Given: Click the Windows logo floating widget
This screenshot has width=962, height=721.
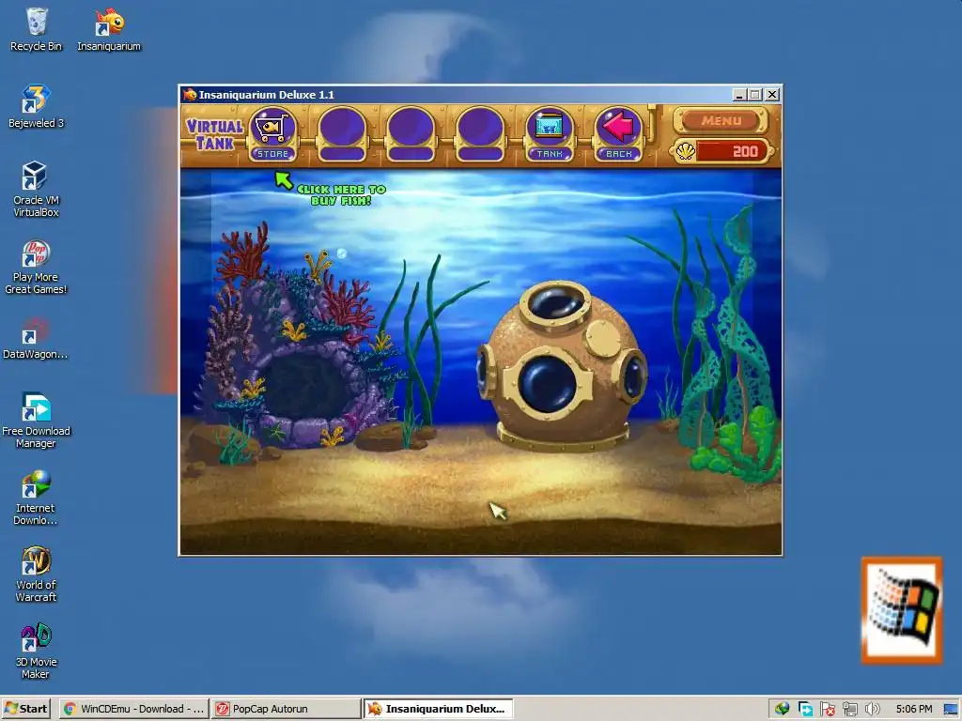Looking at the screenshot, I should click(901, 610).
